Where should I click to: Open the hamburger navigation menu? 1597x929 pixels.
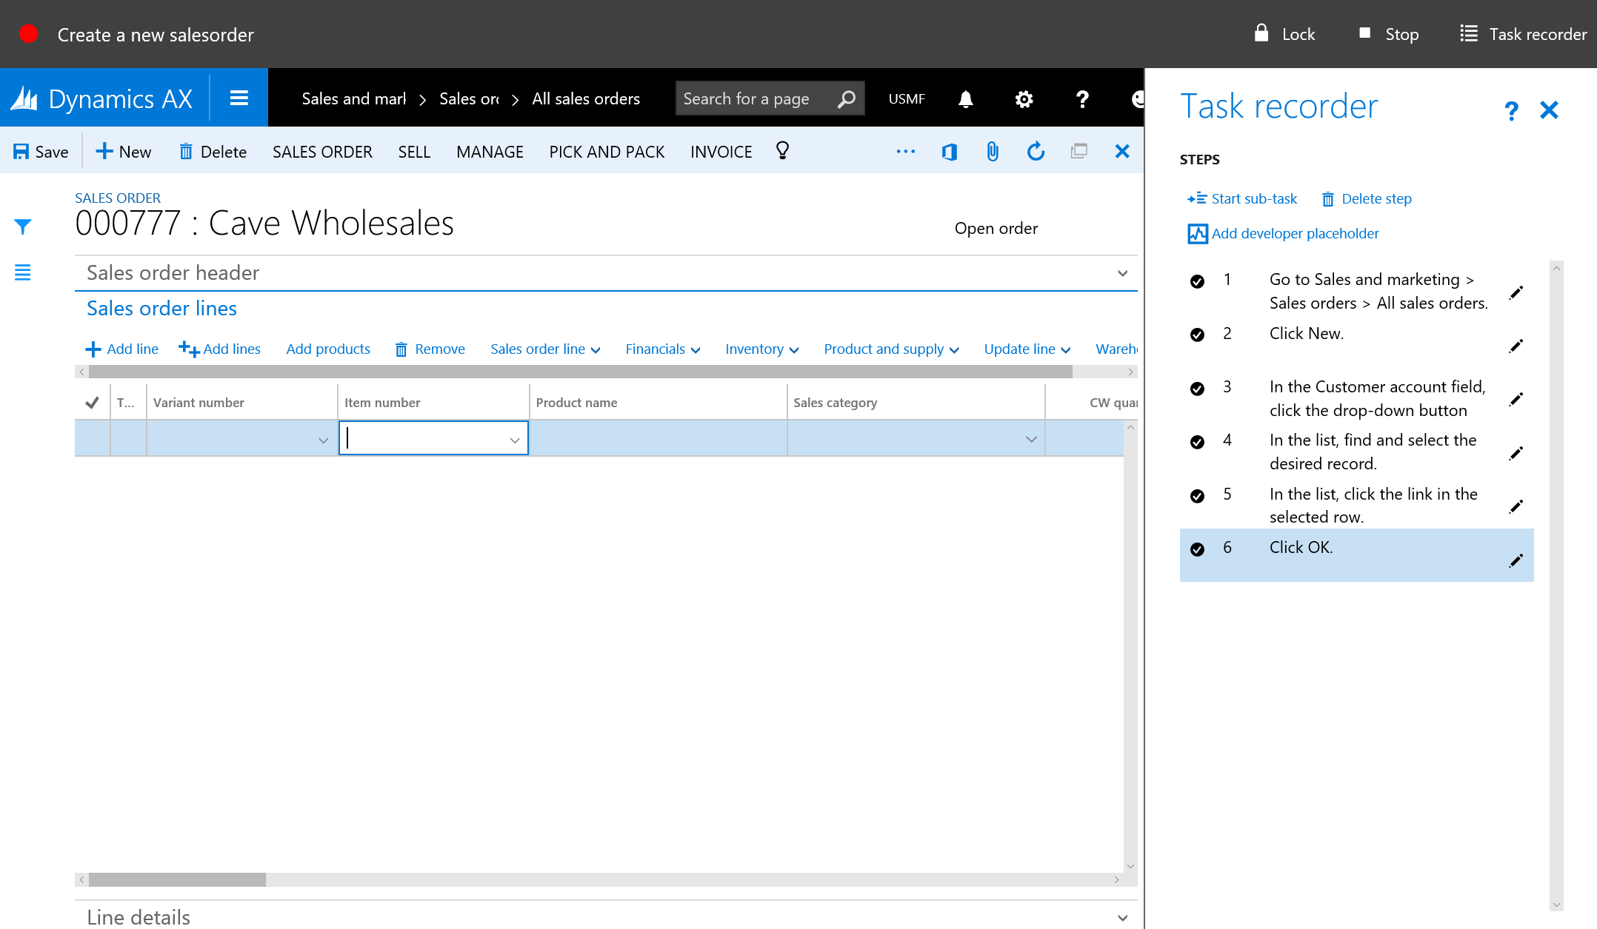click(239, 98)
